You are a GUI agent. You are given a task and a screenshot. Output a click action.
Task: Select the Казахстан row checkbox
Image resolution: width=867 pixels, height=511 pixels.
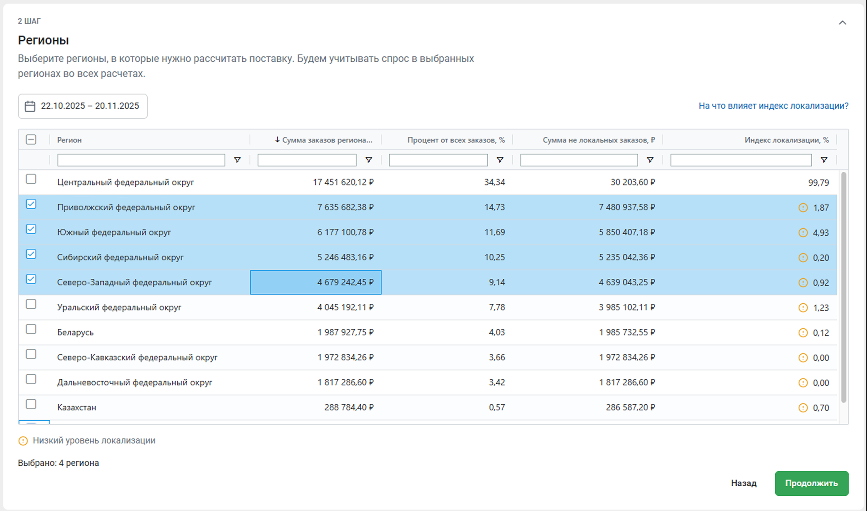pyautogui.click(x=31, y=404)
